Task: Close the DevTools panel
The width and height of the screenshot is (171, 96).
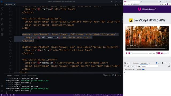Action: point(169,63)
